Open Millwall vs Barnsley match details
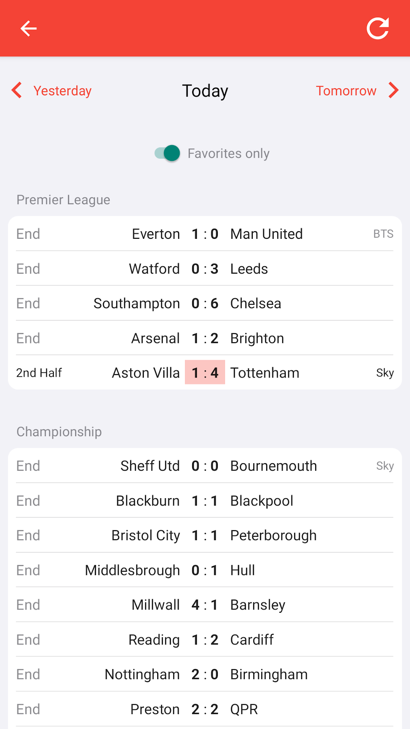The height and width of the screenshot is (729, 410). 205,605
